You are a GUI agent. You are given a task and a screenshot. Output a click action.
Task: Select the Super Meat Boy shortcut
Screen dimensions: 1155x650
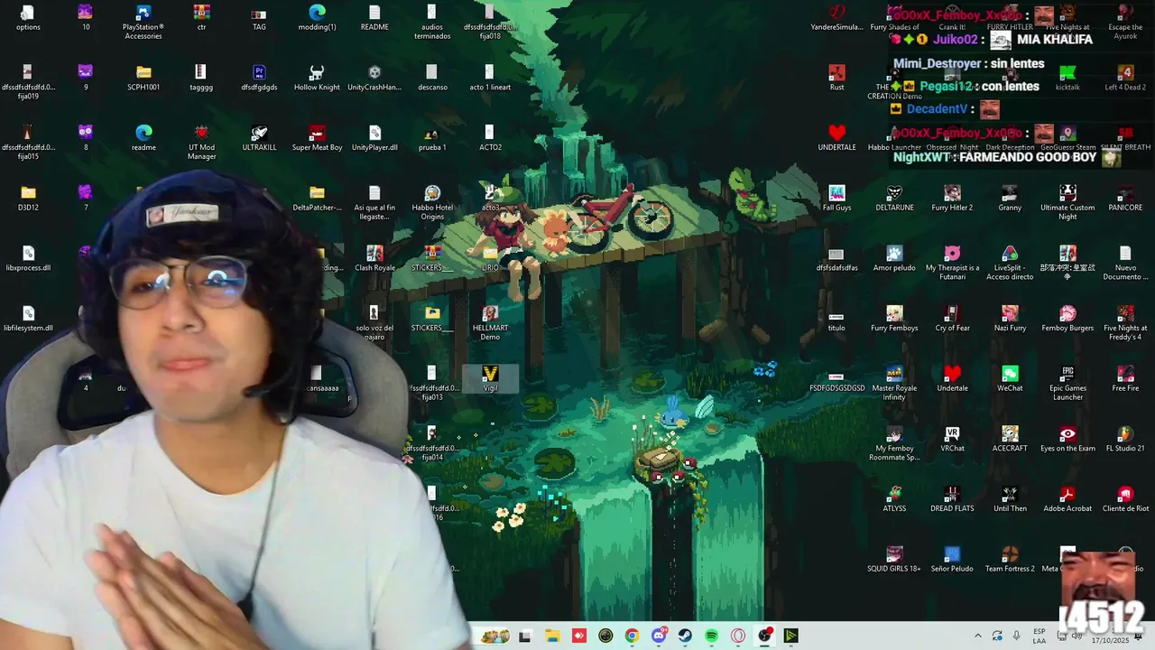point(317,138)
